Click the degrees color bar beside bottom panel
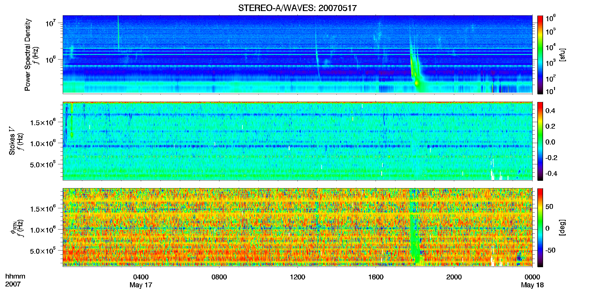The image size is (595, 306). (x=540, y=228)
